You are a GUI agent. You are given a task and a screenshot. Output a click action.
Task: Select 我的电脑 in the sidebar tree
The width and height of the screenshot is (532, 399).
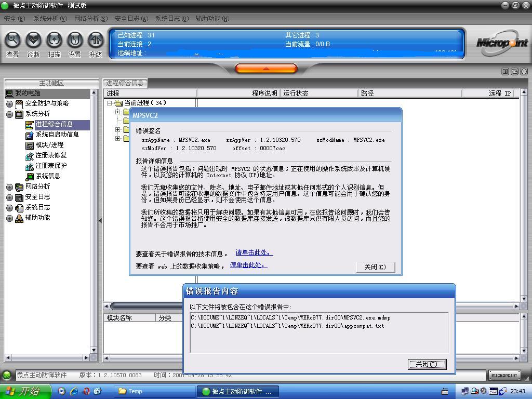tap(28, 93)
